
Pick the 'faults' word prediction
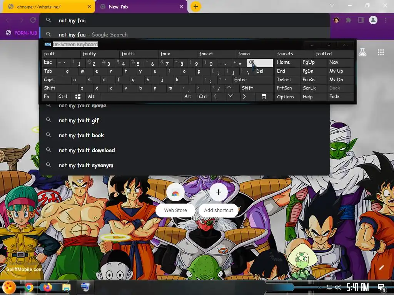pos(139,54)
